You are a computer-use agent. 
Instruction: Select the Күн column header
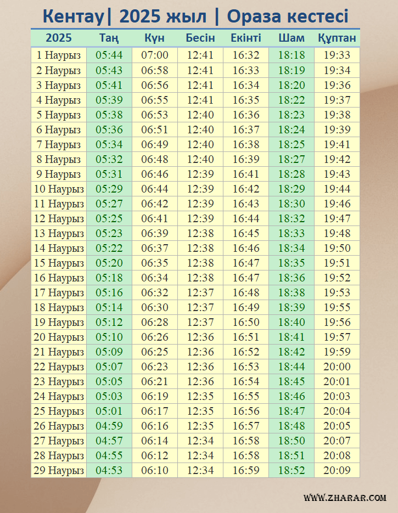click(154, 38)
